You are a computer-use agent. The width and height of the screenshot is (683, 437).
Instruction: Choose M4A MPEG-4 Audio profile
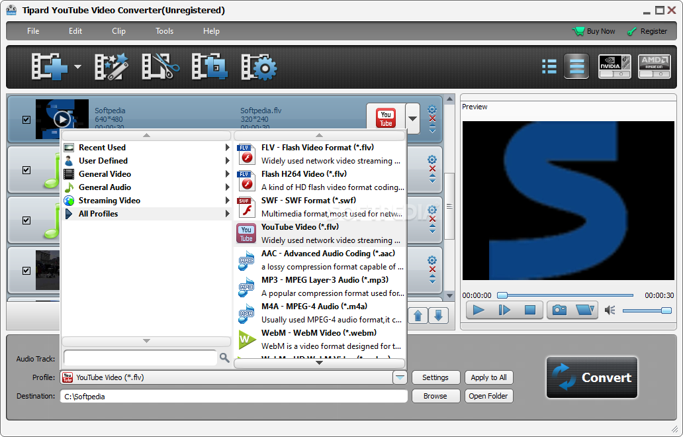[x=320, y=313]
